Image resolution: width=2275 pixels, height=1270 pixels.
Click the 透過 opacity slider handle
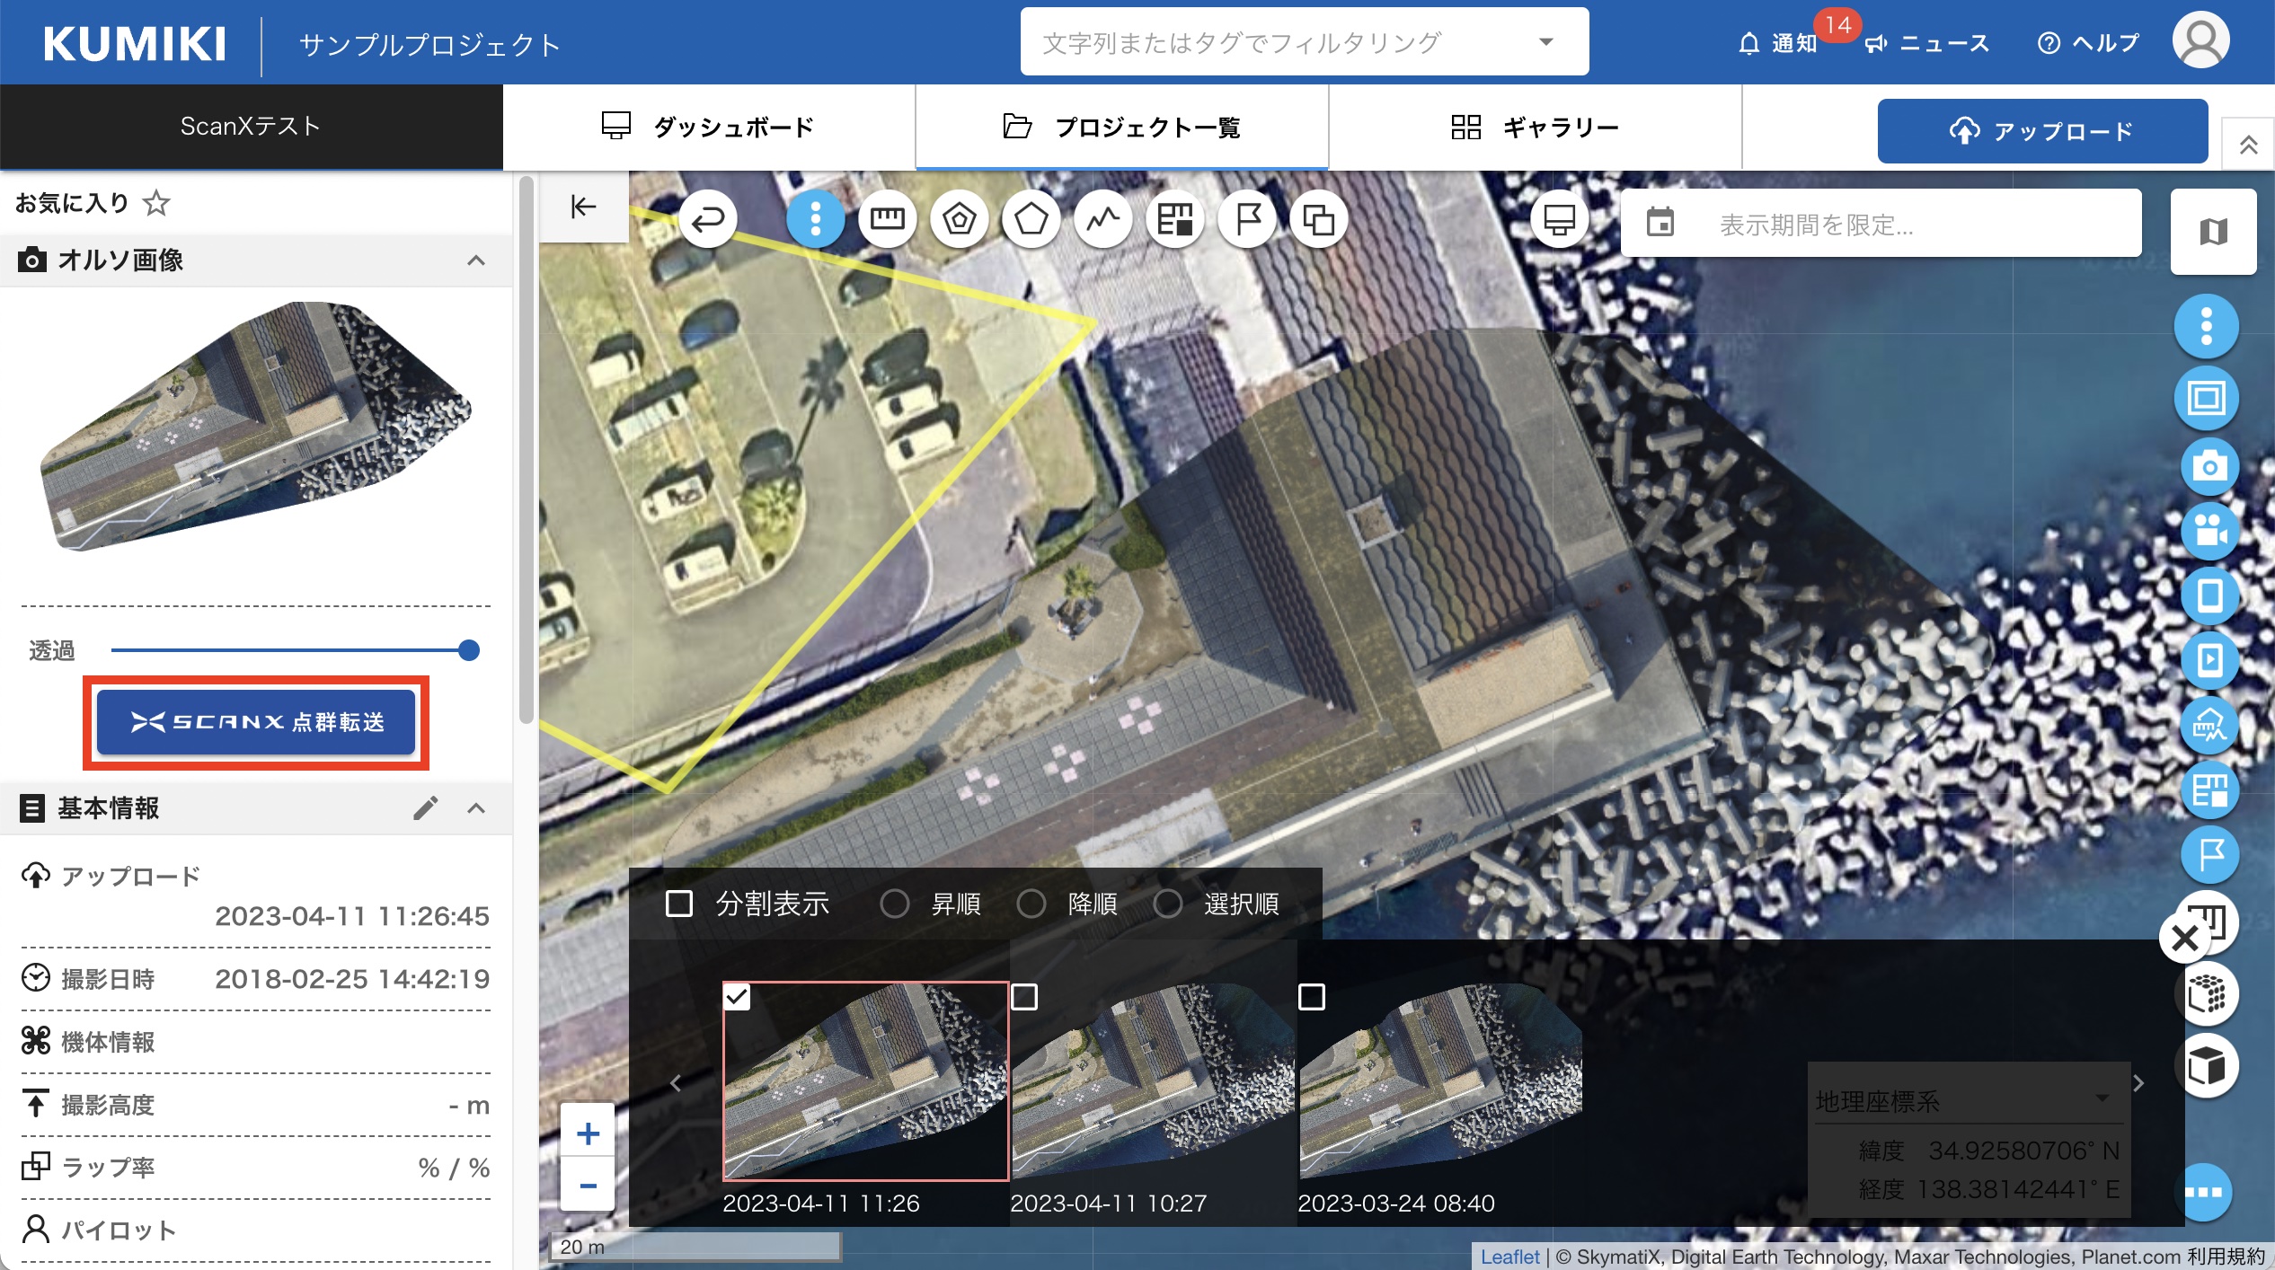[x=468, y=650]
